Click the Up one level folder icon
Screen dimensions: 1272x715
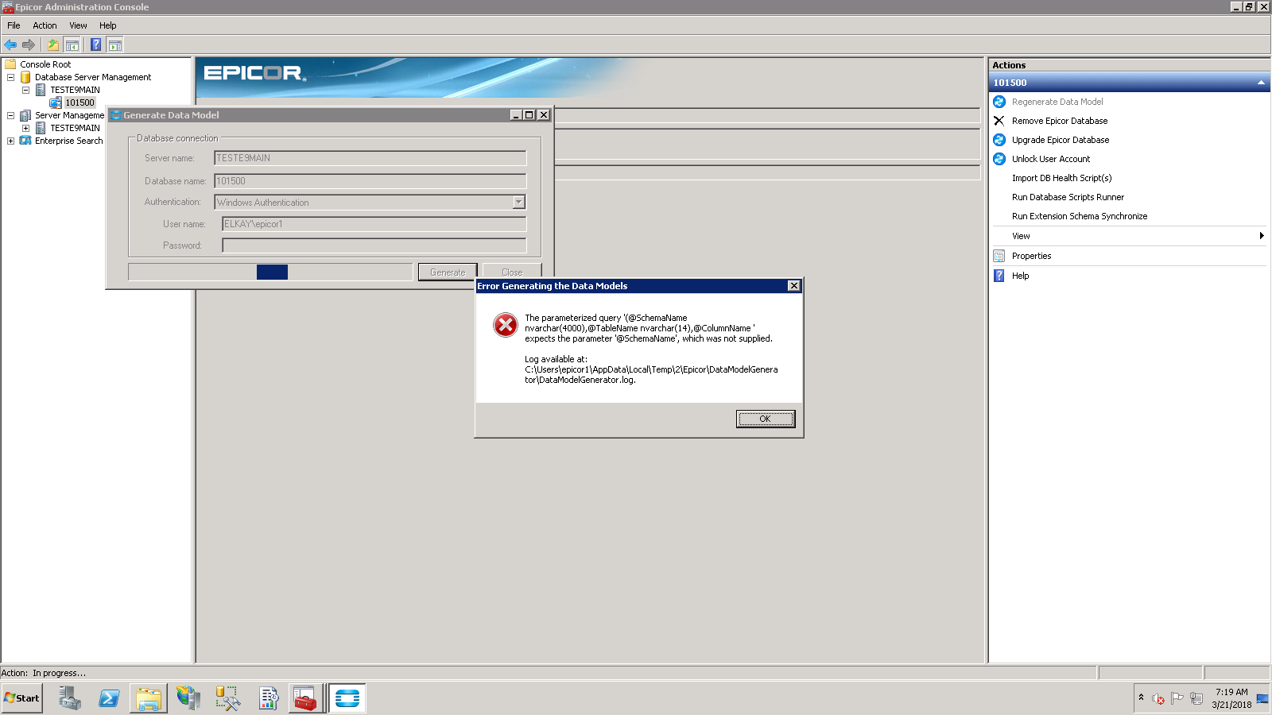pos(53,44)
